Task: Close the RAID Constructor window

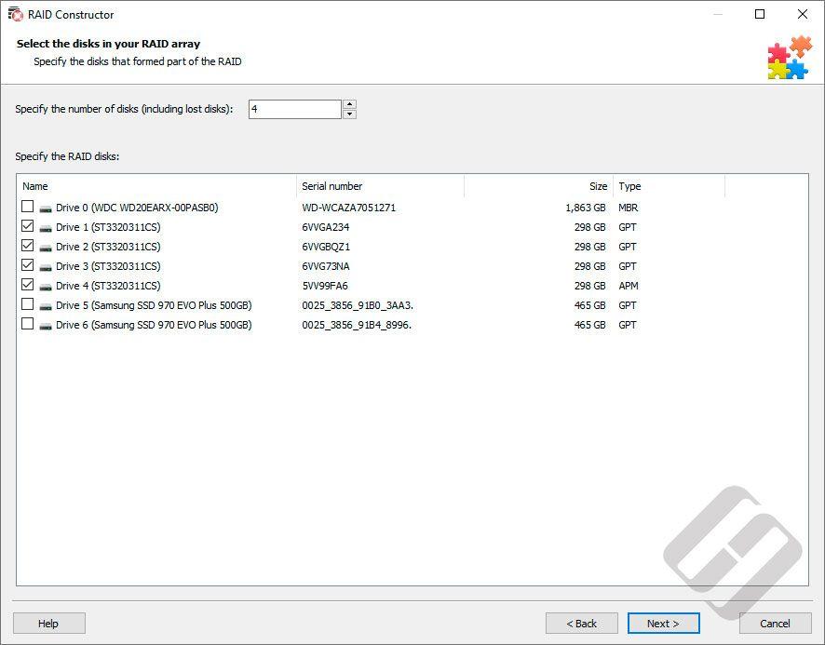Action: 803,14
